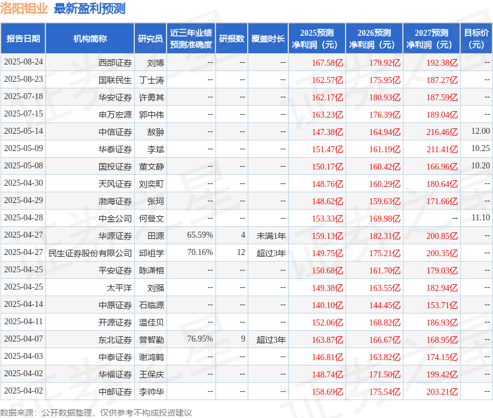
Task: Click the 数据来源 disclaimer footer text
Action: pos(96,413)
